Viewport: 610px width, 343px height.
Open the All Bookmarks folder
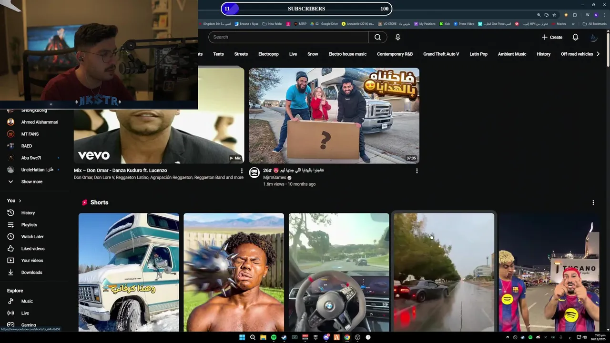click(x=594, y=24)
